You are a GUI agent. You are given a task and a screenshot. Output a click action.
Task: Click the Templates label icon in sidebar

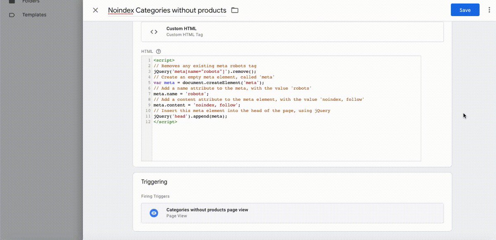click(12, 15)
